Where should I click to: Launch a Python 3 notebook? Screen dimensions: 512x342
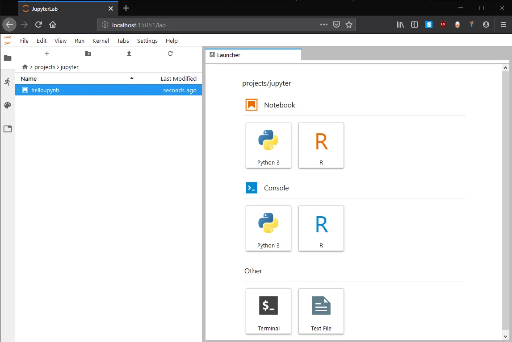pyautogui.click(x=269, y=145)
